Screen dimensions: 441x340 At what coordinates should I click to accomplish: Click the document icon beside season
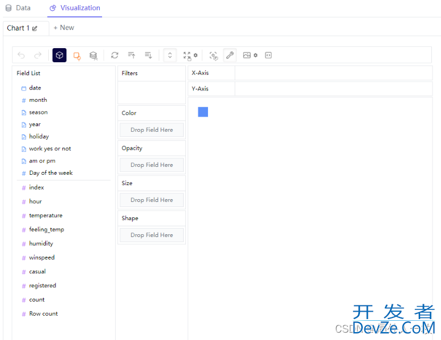24,113
